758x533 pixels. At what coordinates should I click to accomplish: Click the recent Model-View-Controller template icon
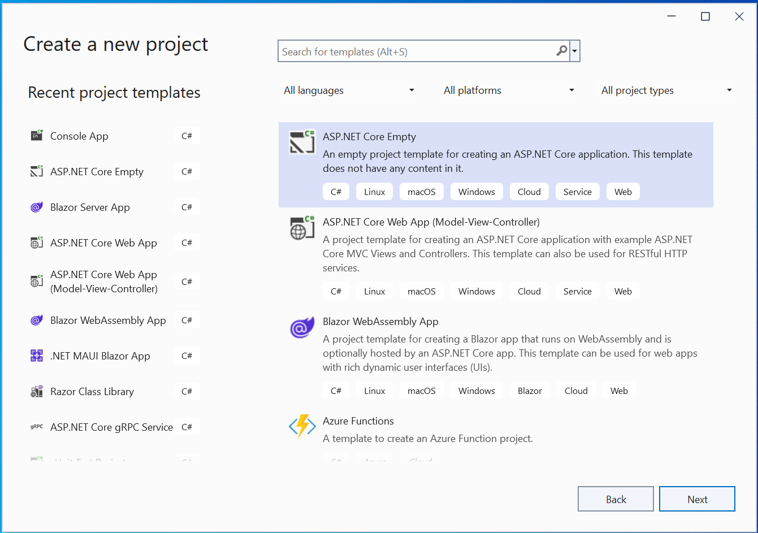point(37,281)
